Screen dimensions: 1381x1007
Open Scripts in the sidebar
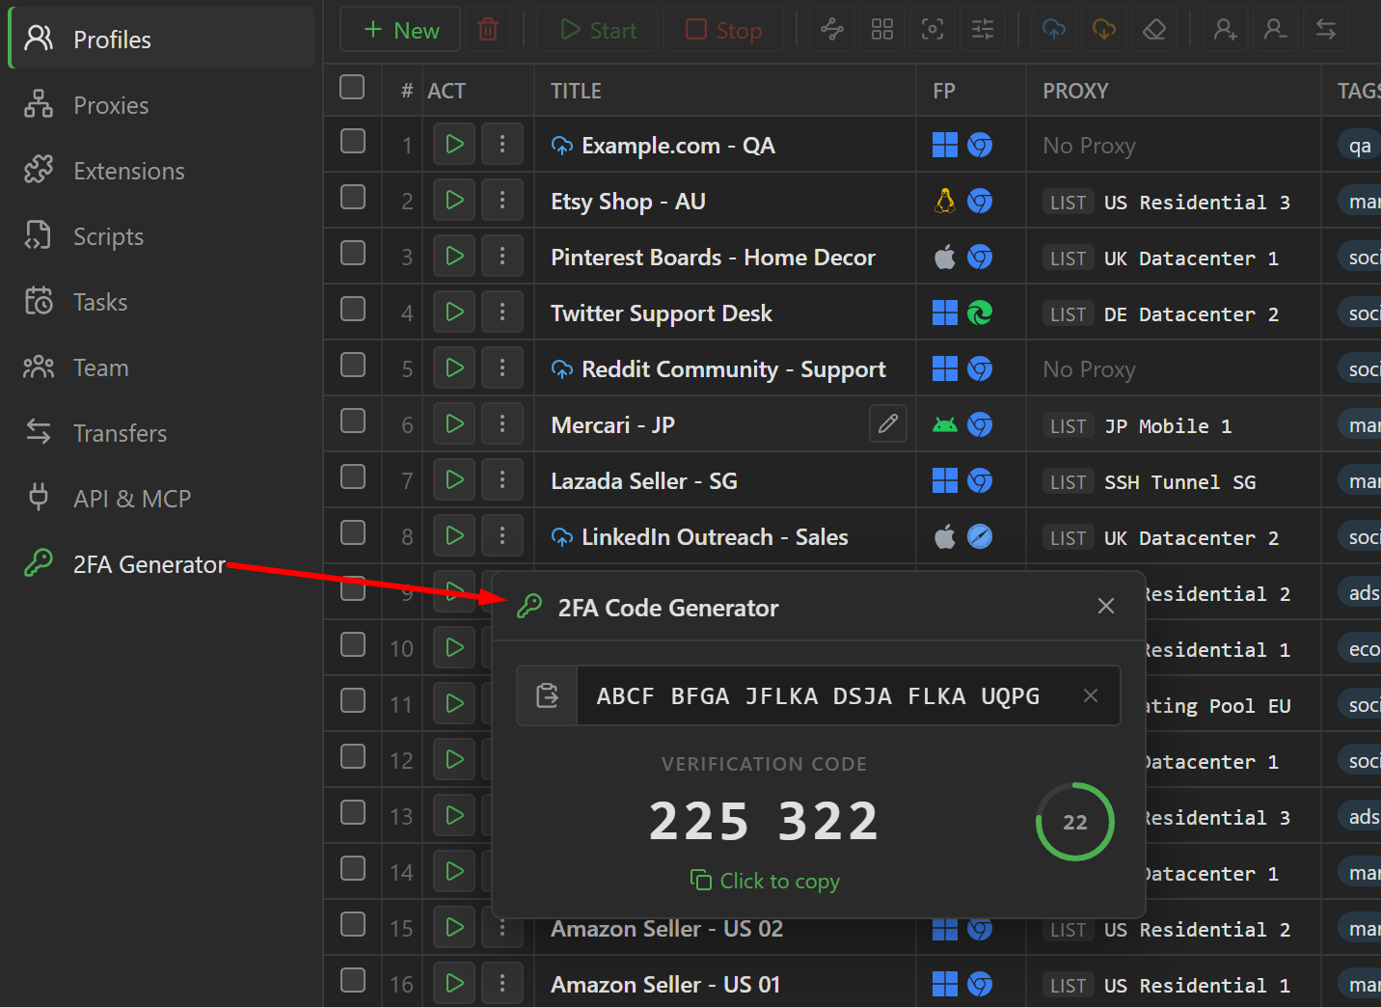click(161, 236)
